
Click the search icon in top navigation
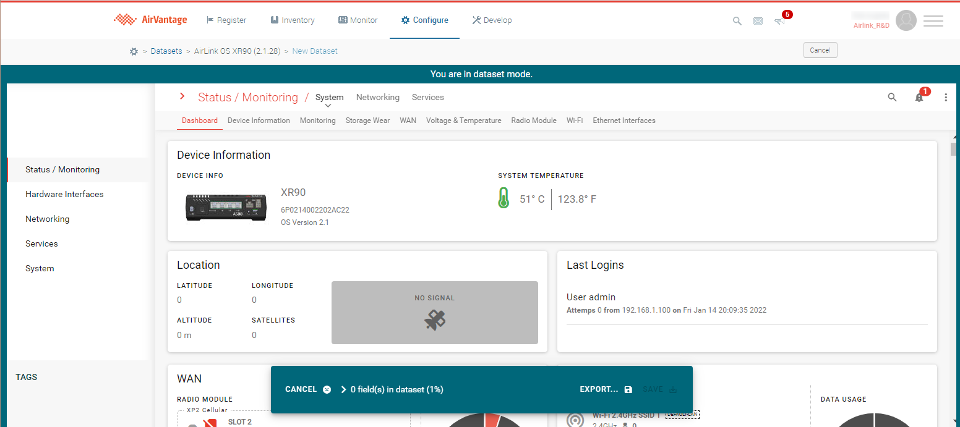coord(737,21)
